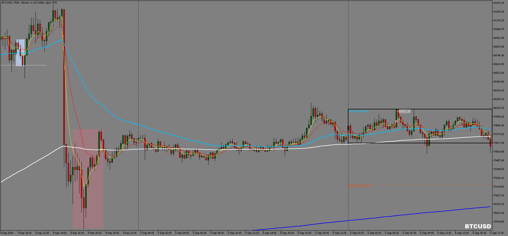Select the 79671.90 price level label
The width and height of the screenshot is (508, 236).
click(499, 143)
